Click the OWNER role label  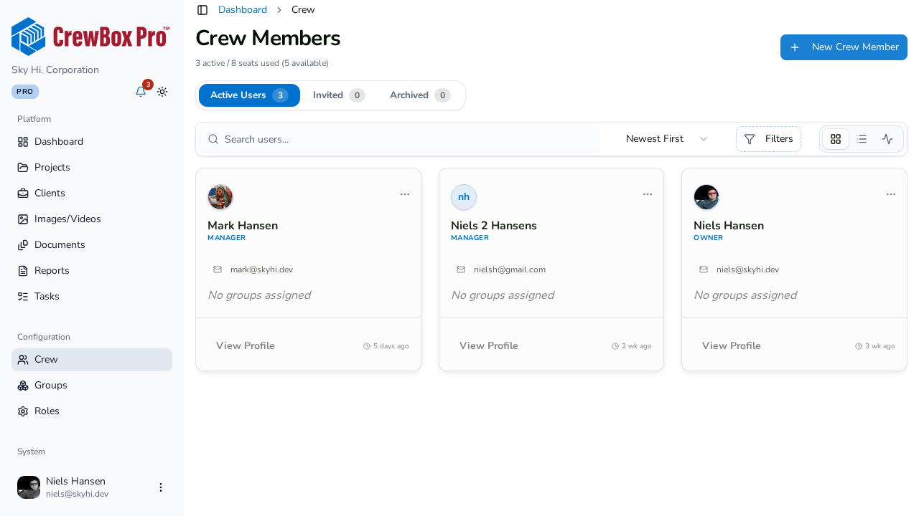click(708, 238)
